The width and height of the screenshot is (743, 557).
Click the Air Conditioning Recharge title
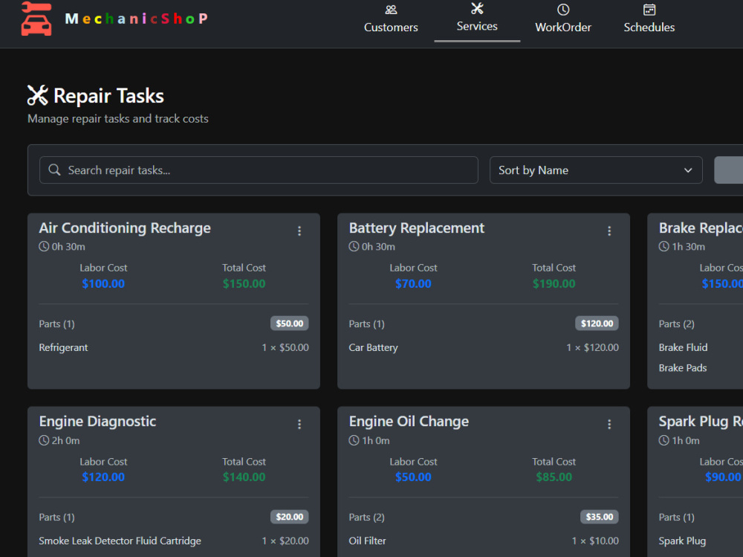coord(125,228)
